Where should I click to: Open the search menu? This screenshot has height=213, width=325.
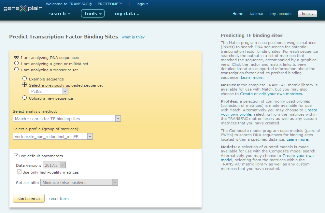tap(60, 14)
